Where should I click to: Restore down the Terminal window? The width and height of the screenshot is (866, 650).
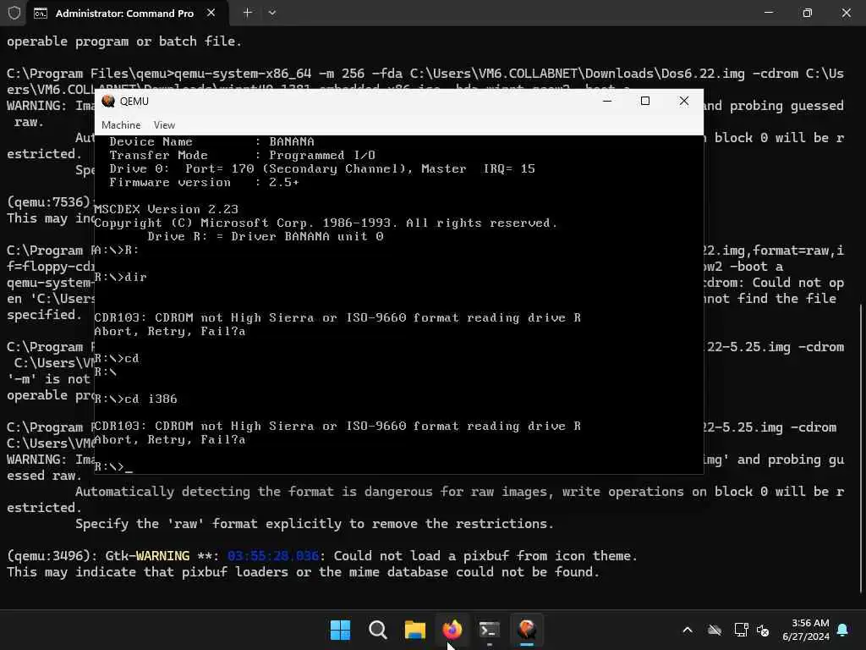pyautogui.click(x=808, y=12)
